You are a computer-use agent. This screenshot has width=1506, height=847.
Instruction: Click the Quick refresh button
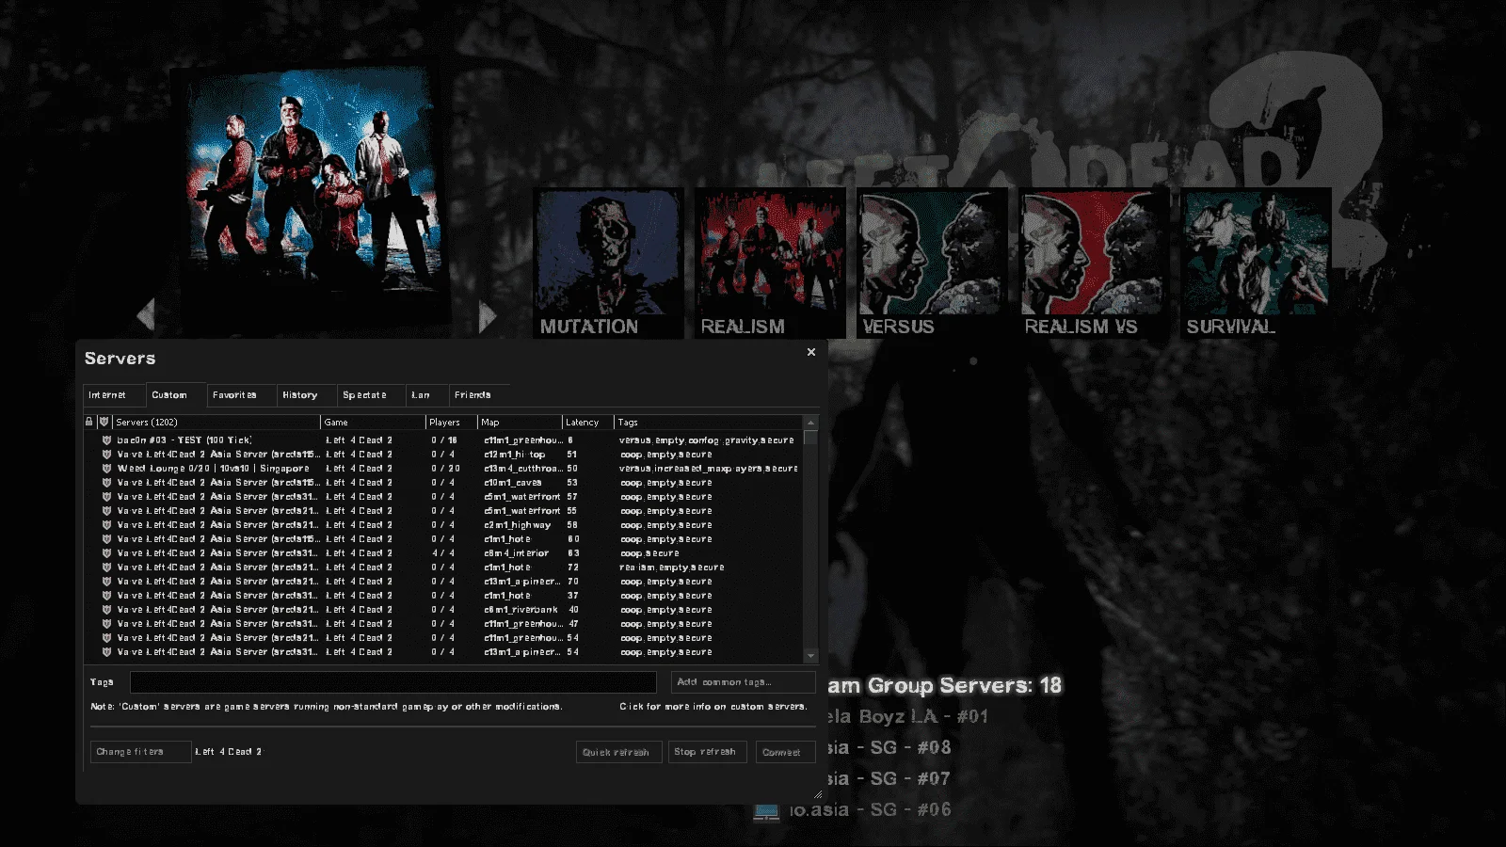(x=619, y=752)
